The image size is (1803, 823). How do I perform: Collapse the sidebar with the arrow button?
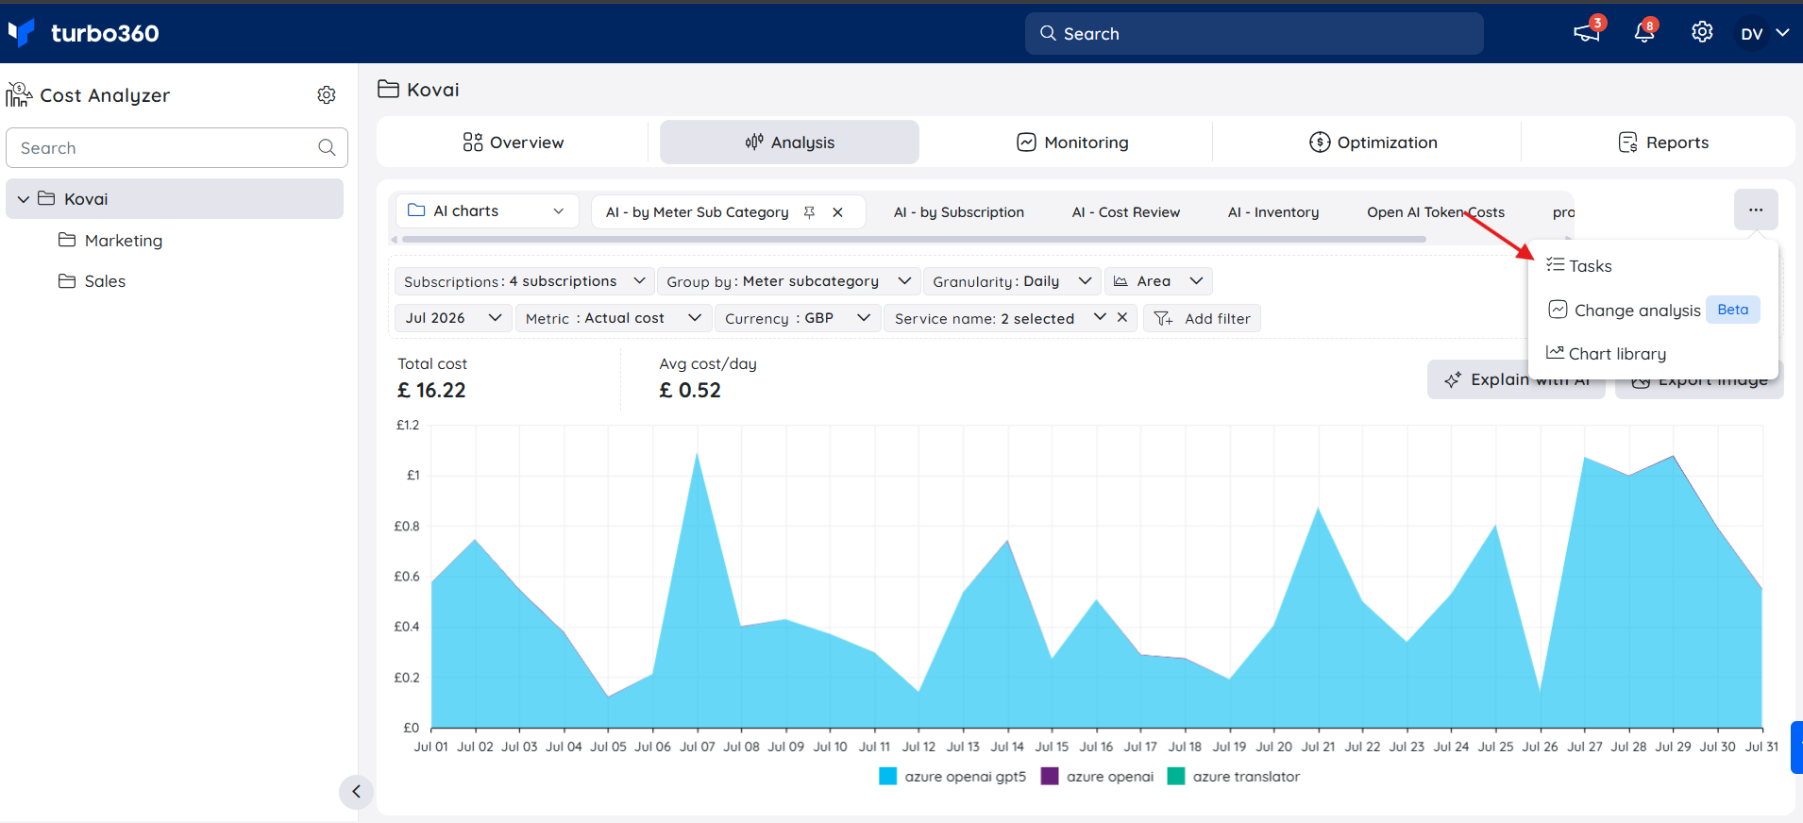356,792
